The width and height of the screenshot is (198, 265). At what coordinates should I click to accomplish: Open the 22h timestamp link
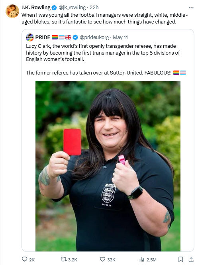pyautogui.click(x=94, y=8)
